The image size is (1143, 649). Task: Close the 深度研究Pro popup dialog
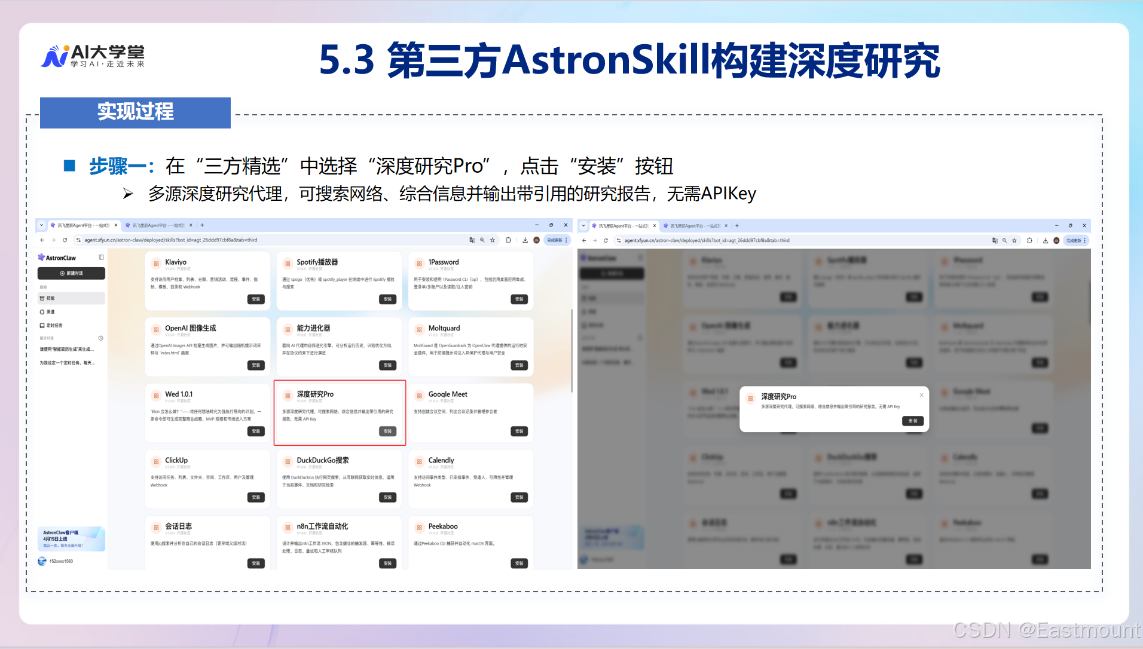point(921,395)
